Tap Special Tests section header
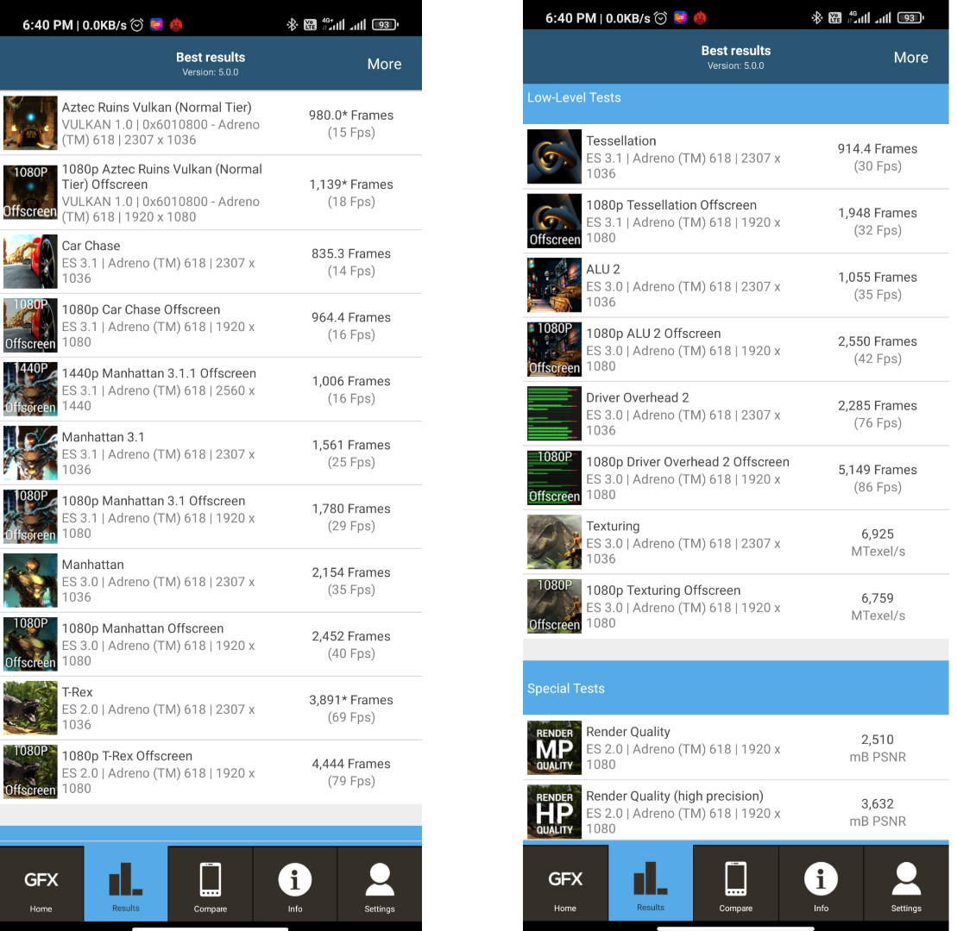Viewport: 957px width, 931px height. [x=735, y=688]
